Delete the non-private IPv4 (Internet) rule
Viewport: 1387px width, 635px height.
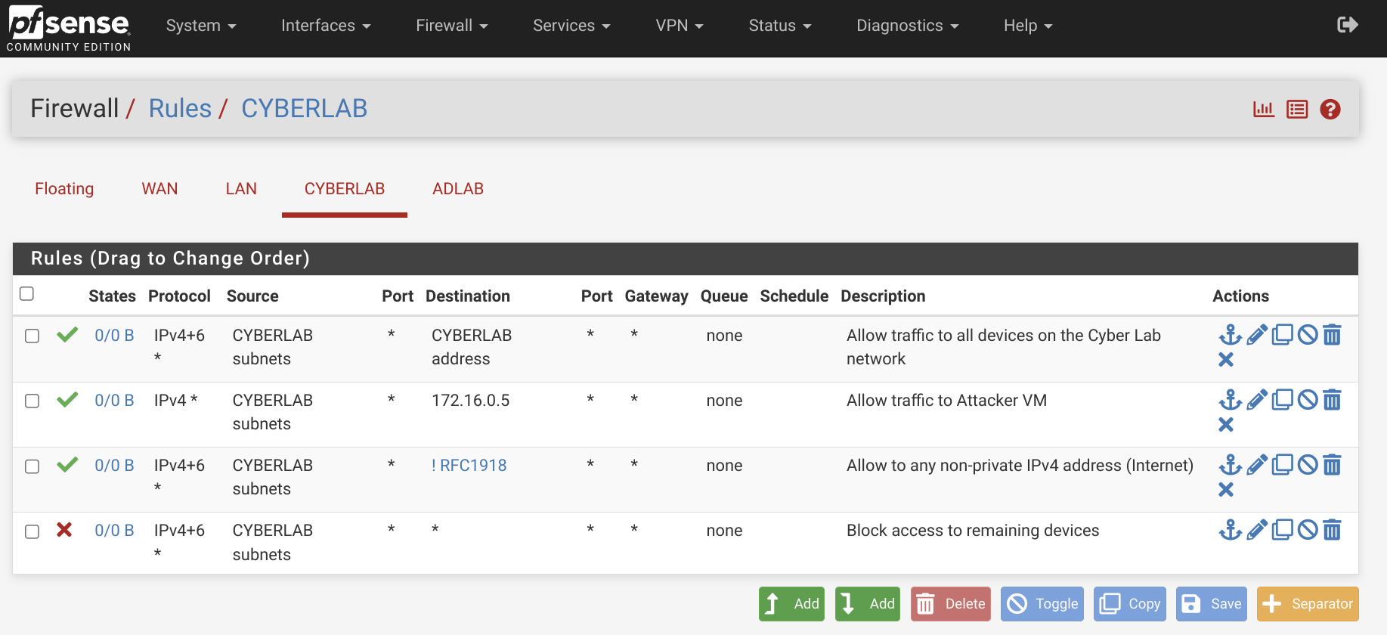pyautogui.click(x=1333, y=465)
